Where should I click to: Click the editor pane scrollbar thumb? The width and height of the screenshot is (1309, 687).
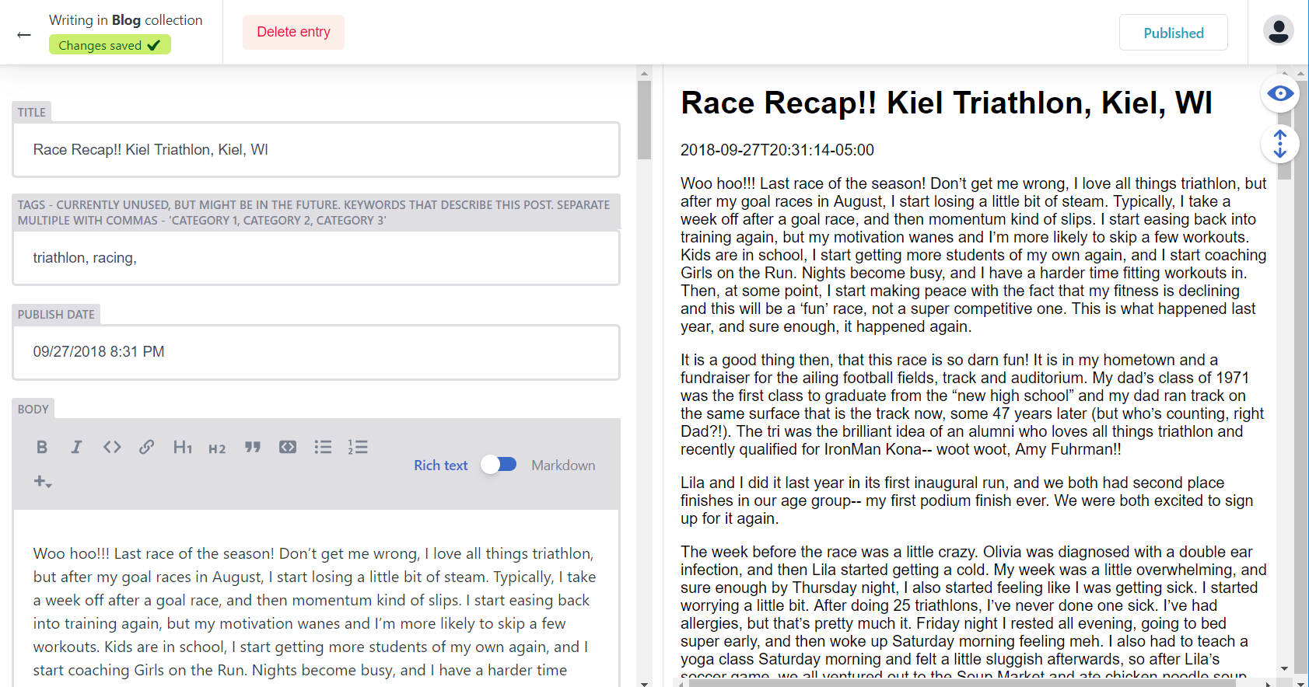click(644, 120)
